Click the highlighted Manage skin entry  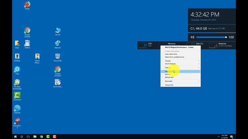(181, 71)
